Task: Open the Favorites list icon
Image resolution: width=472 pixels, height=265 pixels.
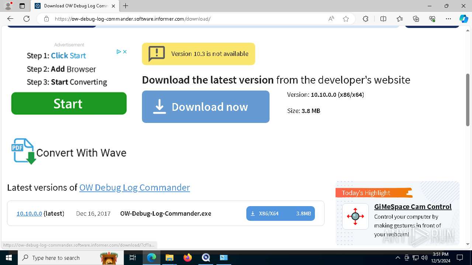Action: point(400,19)
